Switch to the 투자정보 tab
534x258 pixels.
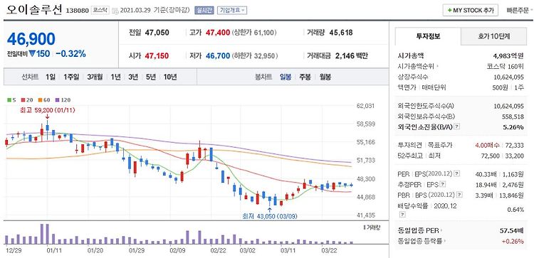coord(428,36)
